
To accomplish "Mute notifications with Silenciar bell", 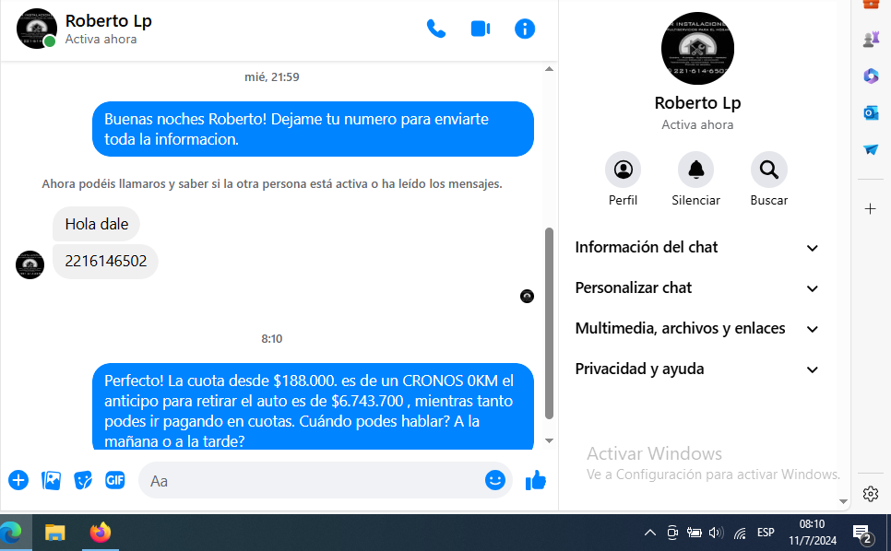I will tap(695, 170).
